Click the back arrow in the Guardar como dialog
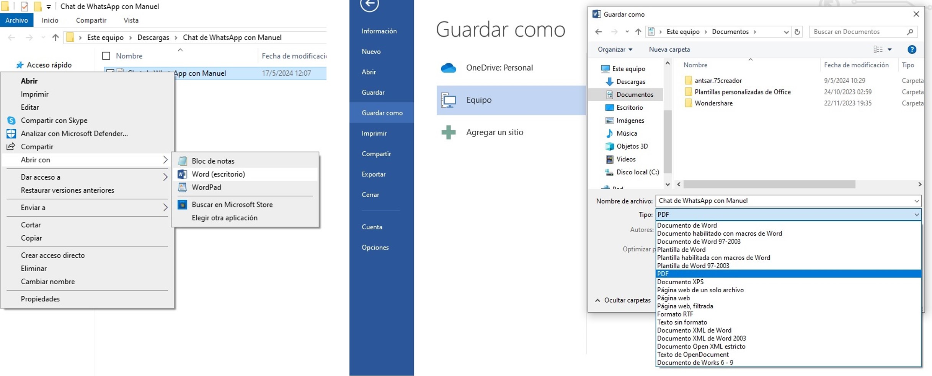932x376 pixels. (599, 32)
